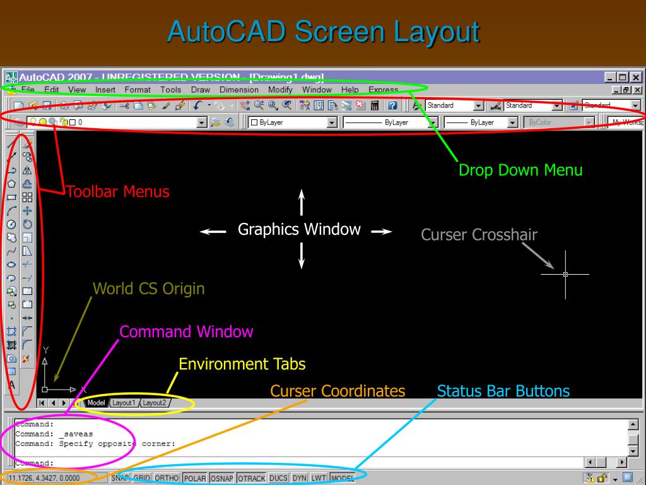Select the Circle draw tool

tap(11, 224)
